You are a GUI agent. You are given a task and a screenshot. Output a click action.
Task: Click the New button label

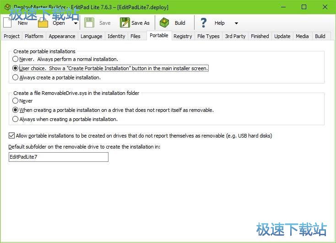click(23, 23)
